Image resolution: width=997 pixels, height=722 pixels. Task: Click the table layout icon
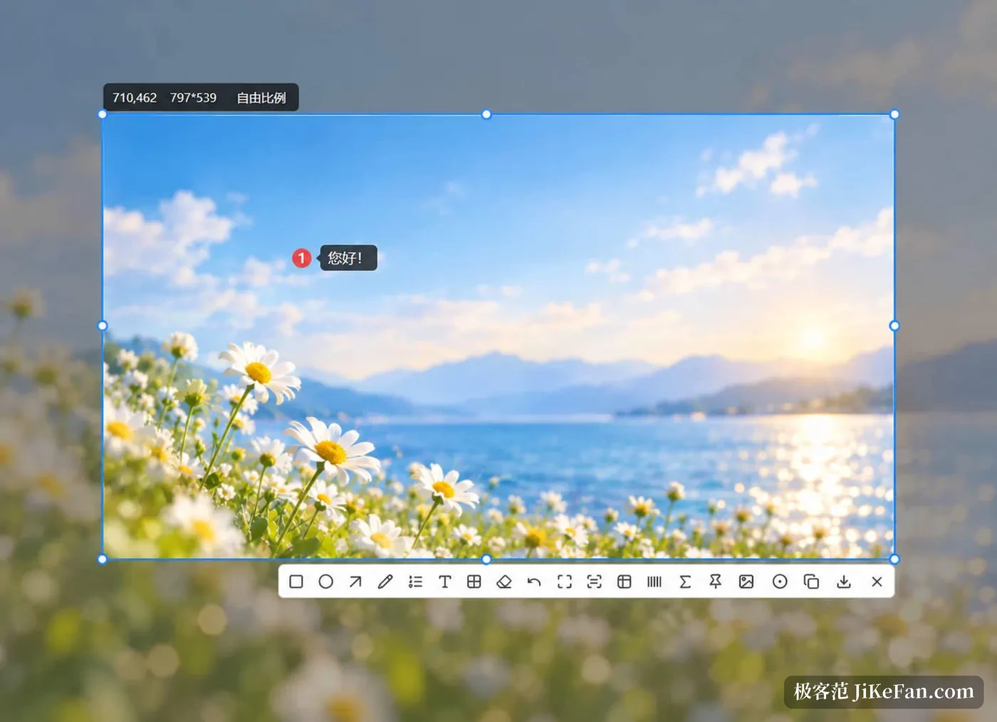pyautogui.click(x=625, y=582)
